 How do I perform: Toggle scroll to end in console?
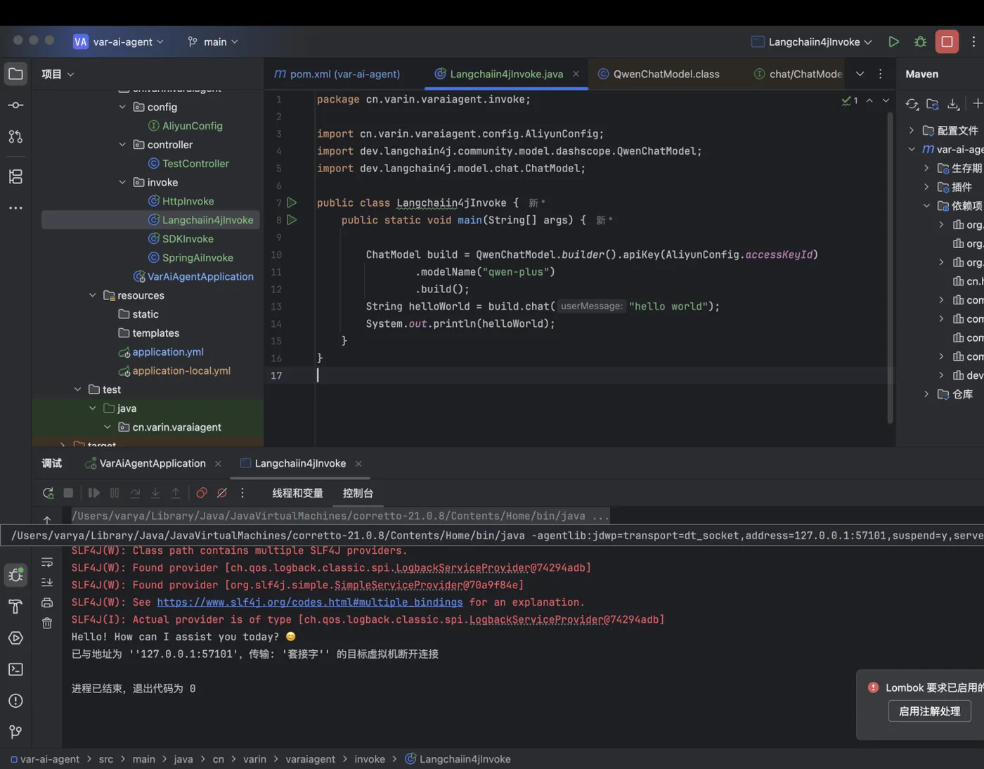(47, 582)
